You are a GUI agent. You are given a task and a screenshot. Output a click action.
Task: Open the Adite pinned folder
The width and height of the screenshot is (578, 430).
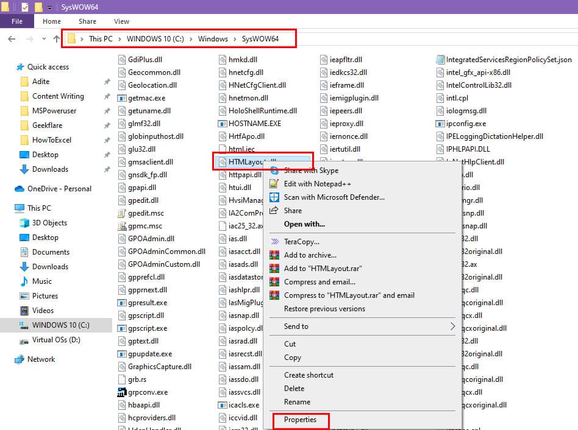click(x=41, y=82)
